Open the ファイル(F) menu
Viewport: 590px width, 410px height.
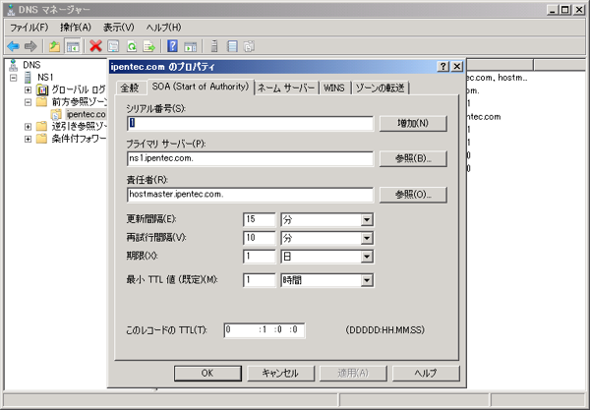pyautogui.click(x=29, y=28)
